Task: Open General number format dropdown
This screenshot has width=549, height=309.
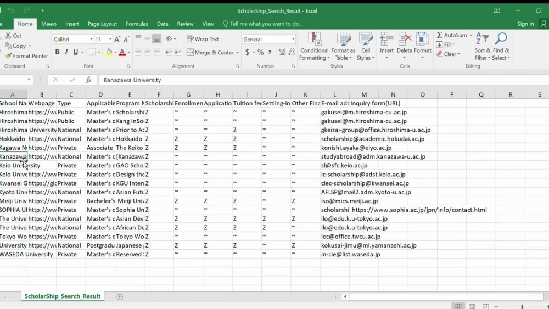Action: [x=293, y=39]
